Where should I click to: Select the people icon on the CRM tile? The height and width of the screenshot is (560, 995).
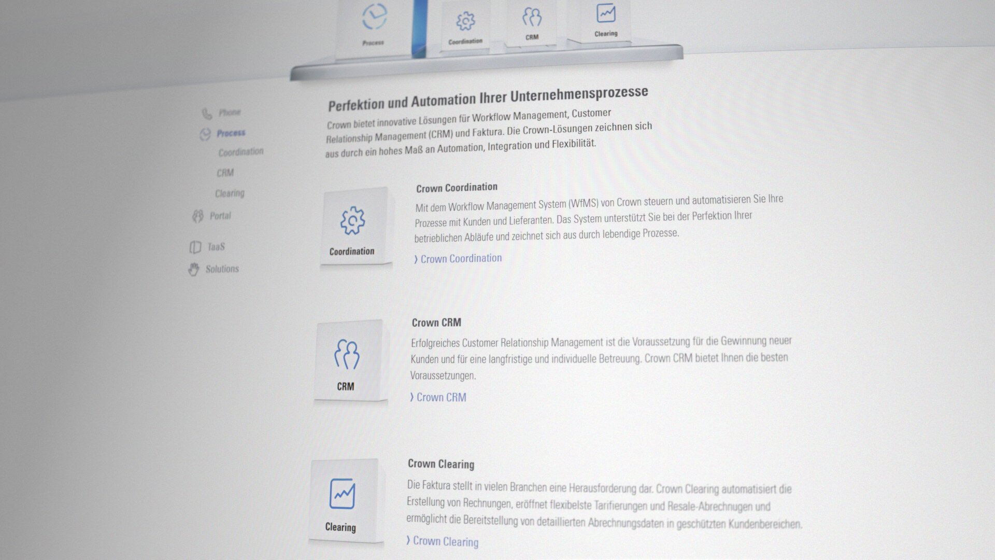(347, 354)
